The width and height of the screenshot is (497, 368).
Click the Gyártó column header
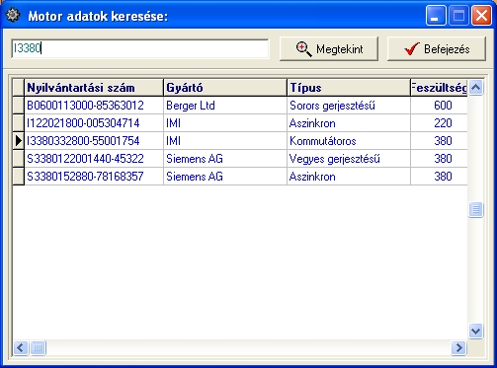pos(225,88)
